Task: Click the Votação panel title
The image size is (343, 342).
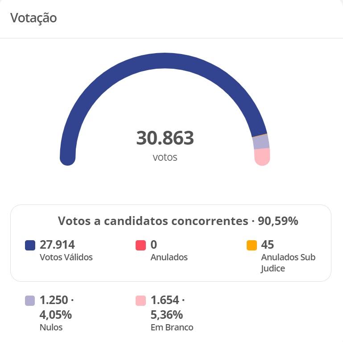Action: [x=33, y=18]
